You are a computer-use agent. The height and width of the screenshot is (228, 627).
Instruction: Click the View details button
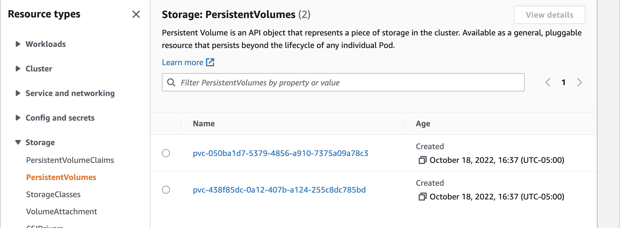[x=549, y=15]
